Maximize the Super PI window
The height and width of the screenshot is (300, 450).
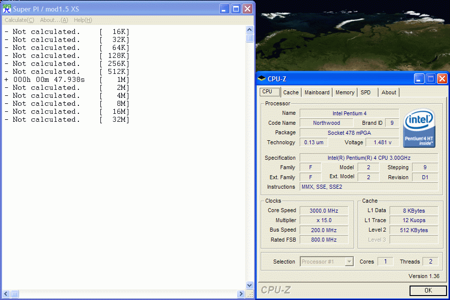[x=236, y=9]
